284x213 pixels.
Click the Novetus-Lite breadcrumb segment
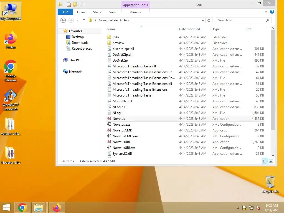pyautogui.click(x=108, y=20)
